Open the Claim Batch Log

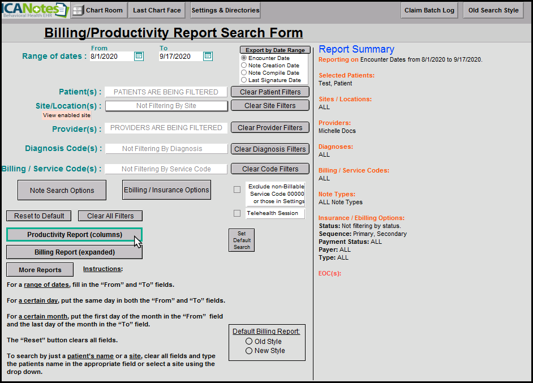[429, 10]
